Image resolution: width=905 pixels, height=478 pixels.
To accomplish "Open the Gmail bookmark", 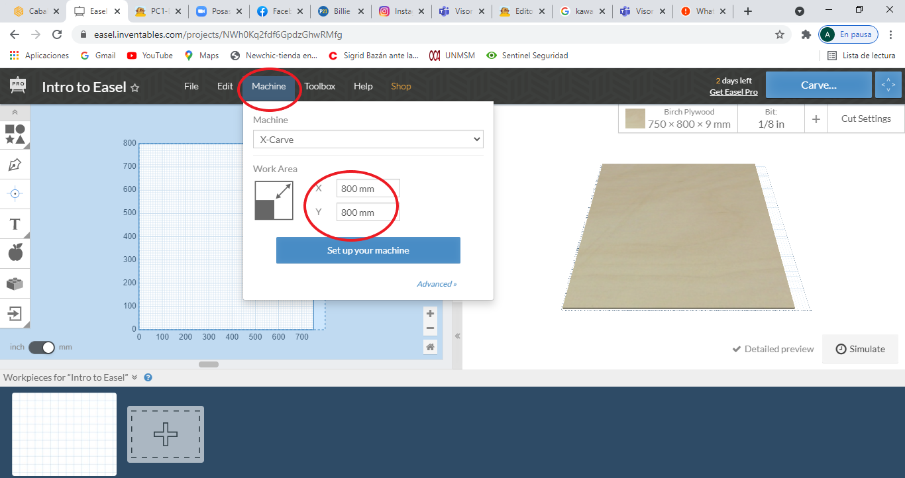I will click(98, 56).
